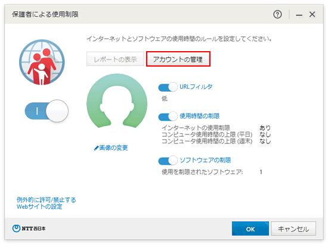Open the 画像の変更 link
Screen dimensions: 328x248
click(x=113, y=148)
